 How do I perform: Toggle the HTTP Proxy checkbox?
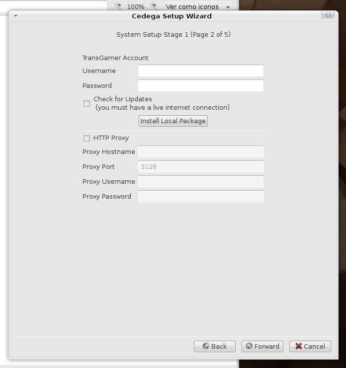coord(86,138)
